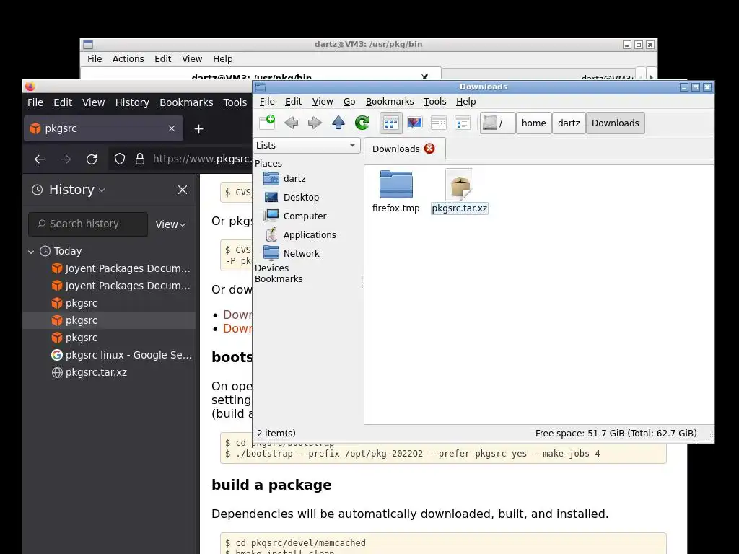Open dartz home in Places
739x554 pixels.
(294, 179)
